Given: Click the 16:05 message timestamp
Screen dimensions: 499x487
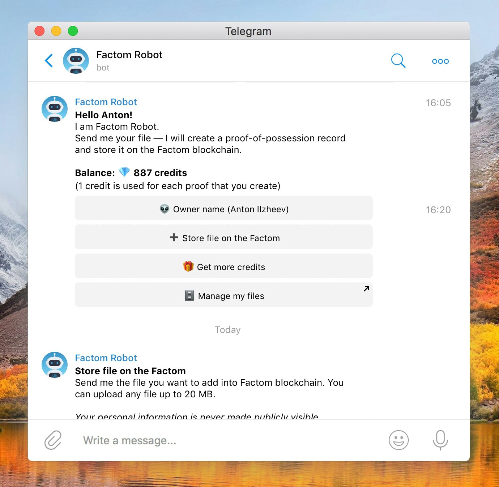Looking at the screenshot, I should coord(438,103).
